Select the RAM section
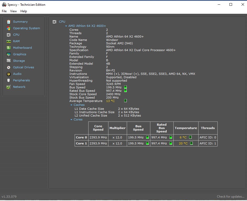Image resolution: width=247 pixels, height=201 pixels. click(17, 41)
